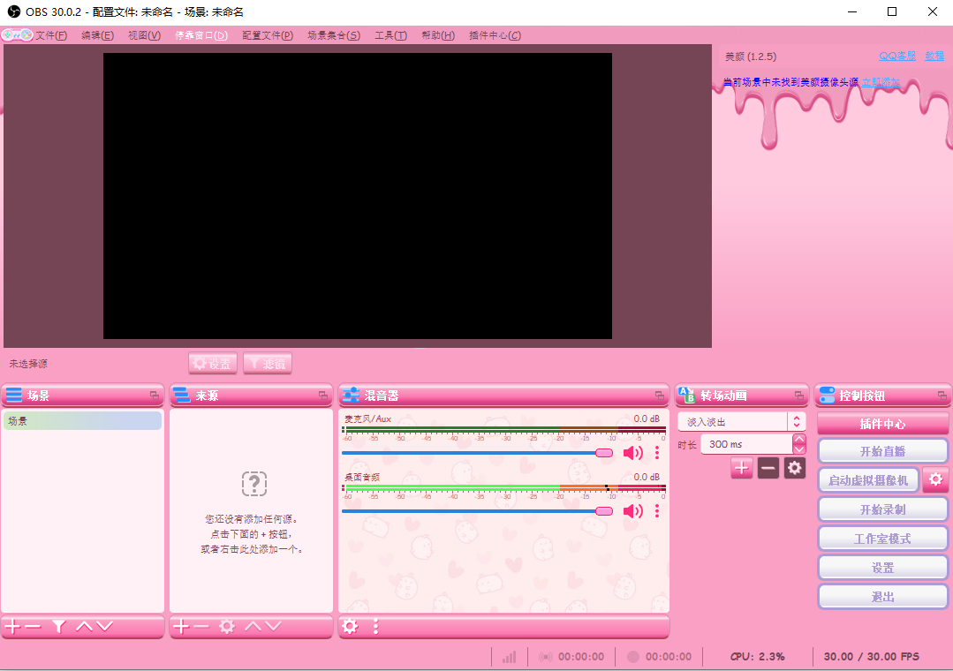
Task: Toggle 工作室模式 studio mode
Action: point(882,539)
